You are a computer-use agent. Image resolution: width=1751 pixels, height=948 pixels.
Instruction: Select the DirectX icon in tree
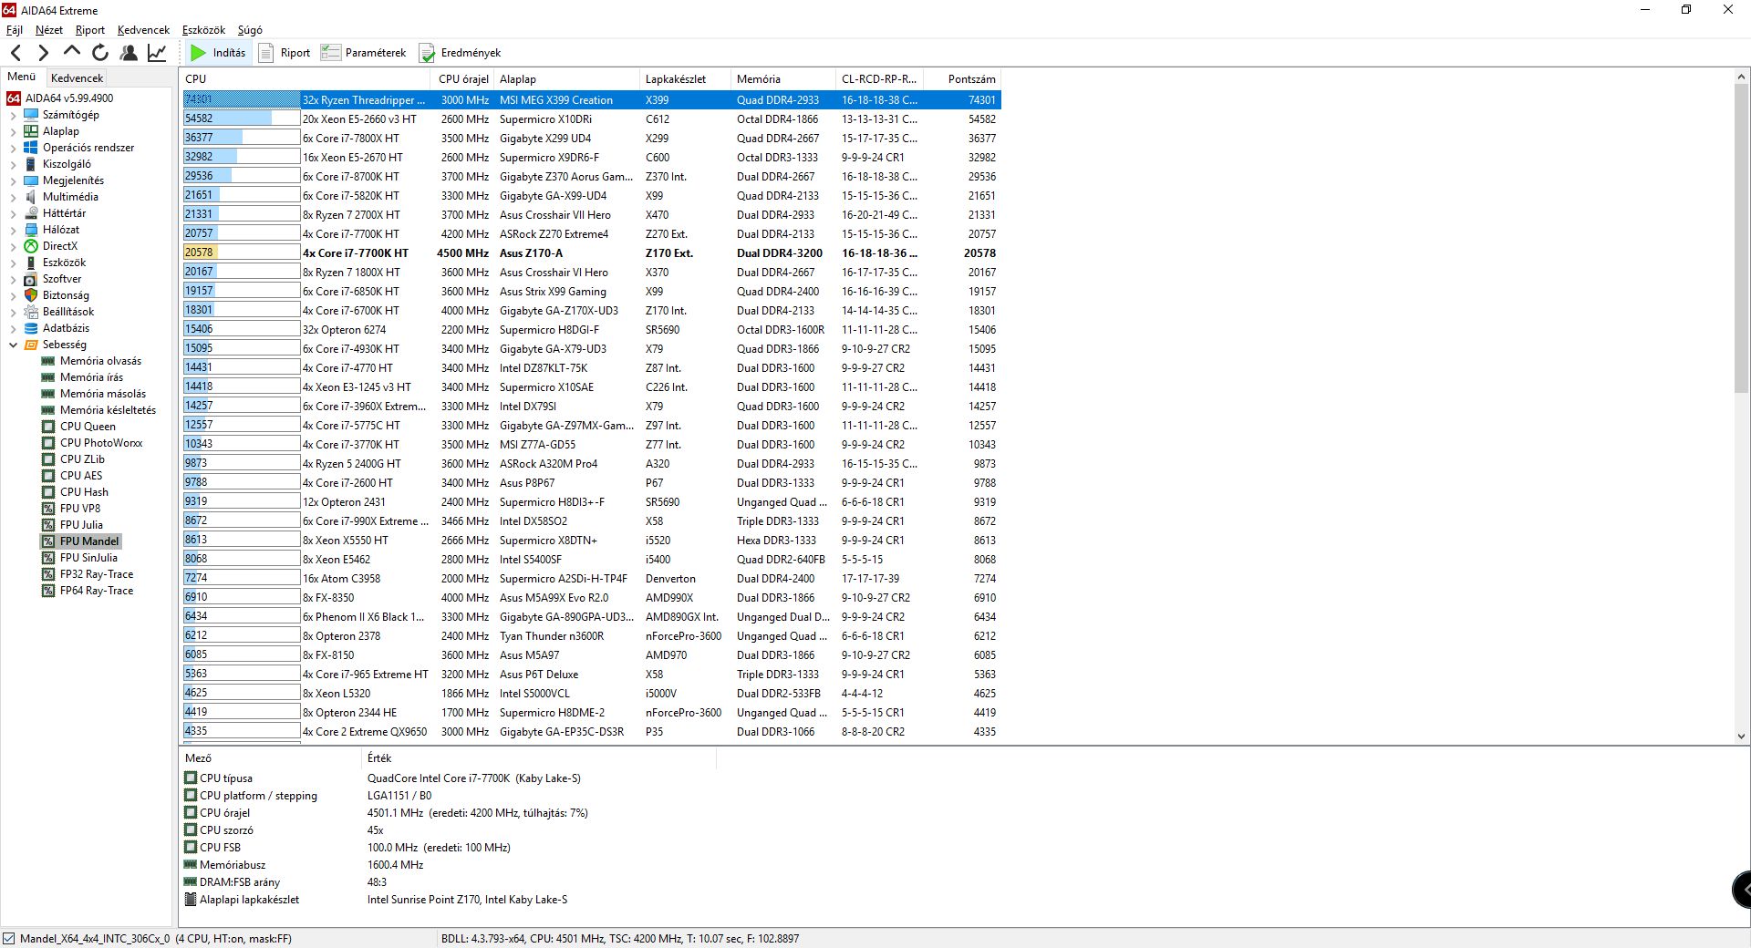(x=31, y=246)
